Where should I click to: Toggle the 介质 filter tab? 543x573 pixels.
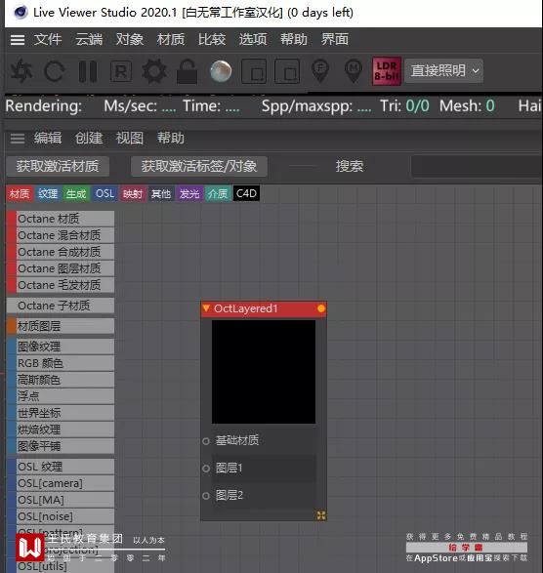click(x=218, y=193)
